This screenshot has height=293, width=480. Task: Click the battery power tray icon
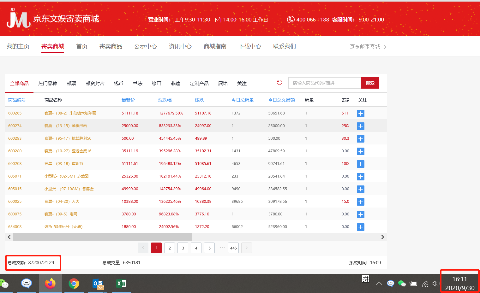(413, 284)
